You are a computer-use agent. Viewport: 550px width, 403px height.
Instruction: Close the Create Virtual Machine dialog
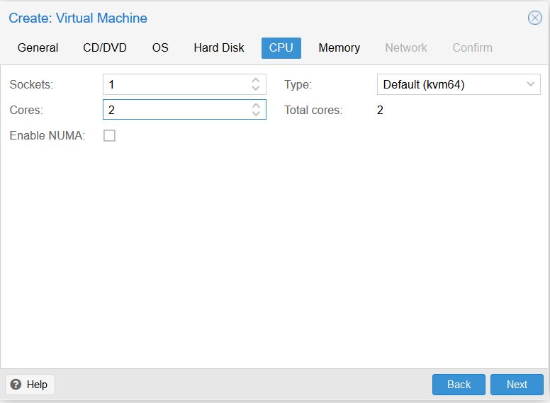[535, 18]
